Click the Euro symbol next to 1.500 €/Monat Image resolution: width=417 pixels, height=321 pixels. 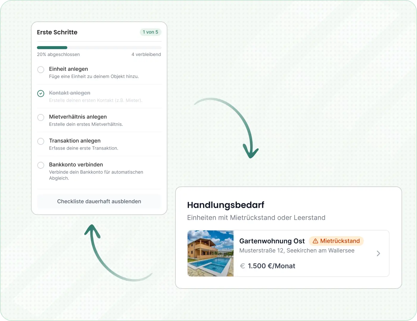point(242,266)
